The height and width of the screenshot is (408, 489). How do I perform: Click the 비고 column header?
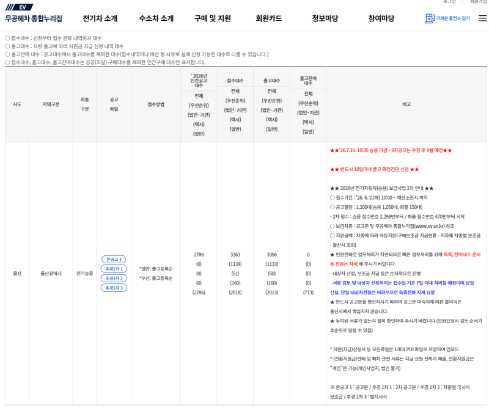click(406, 104)
